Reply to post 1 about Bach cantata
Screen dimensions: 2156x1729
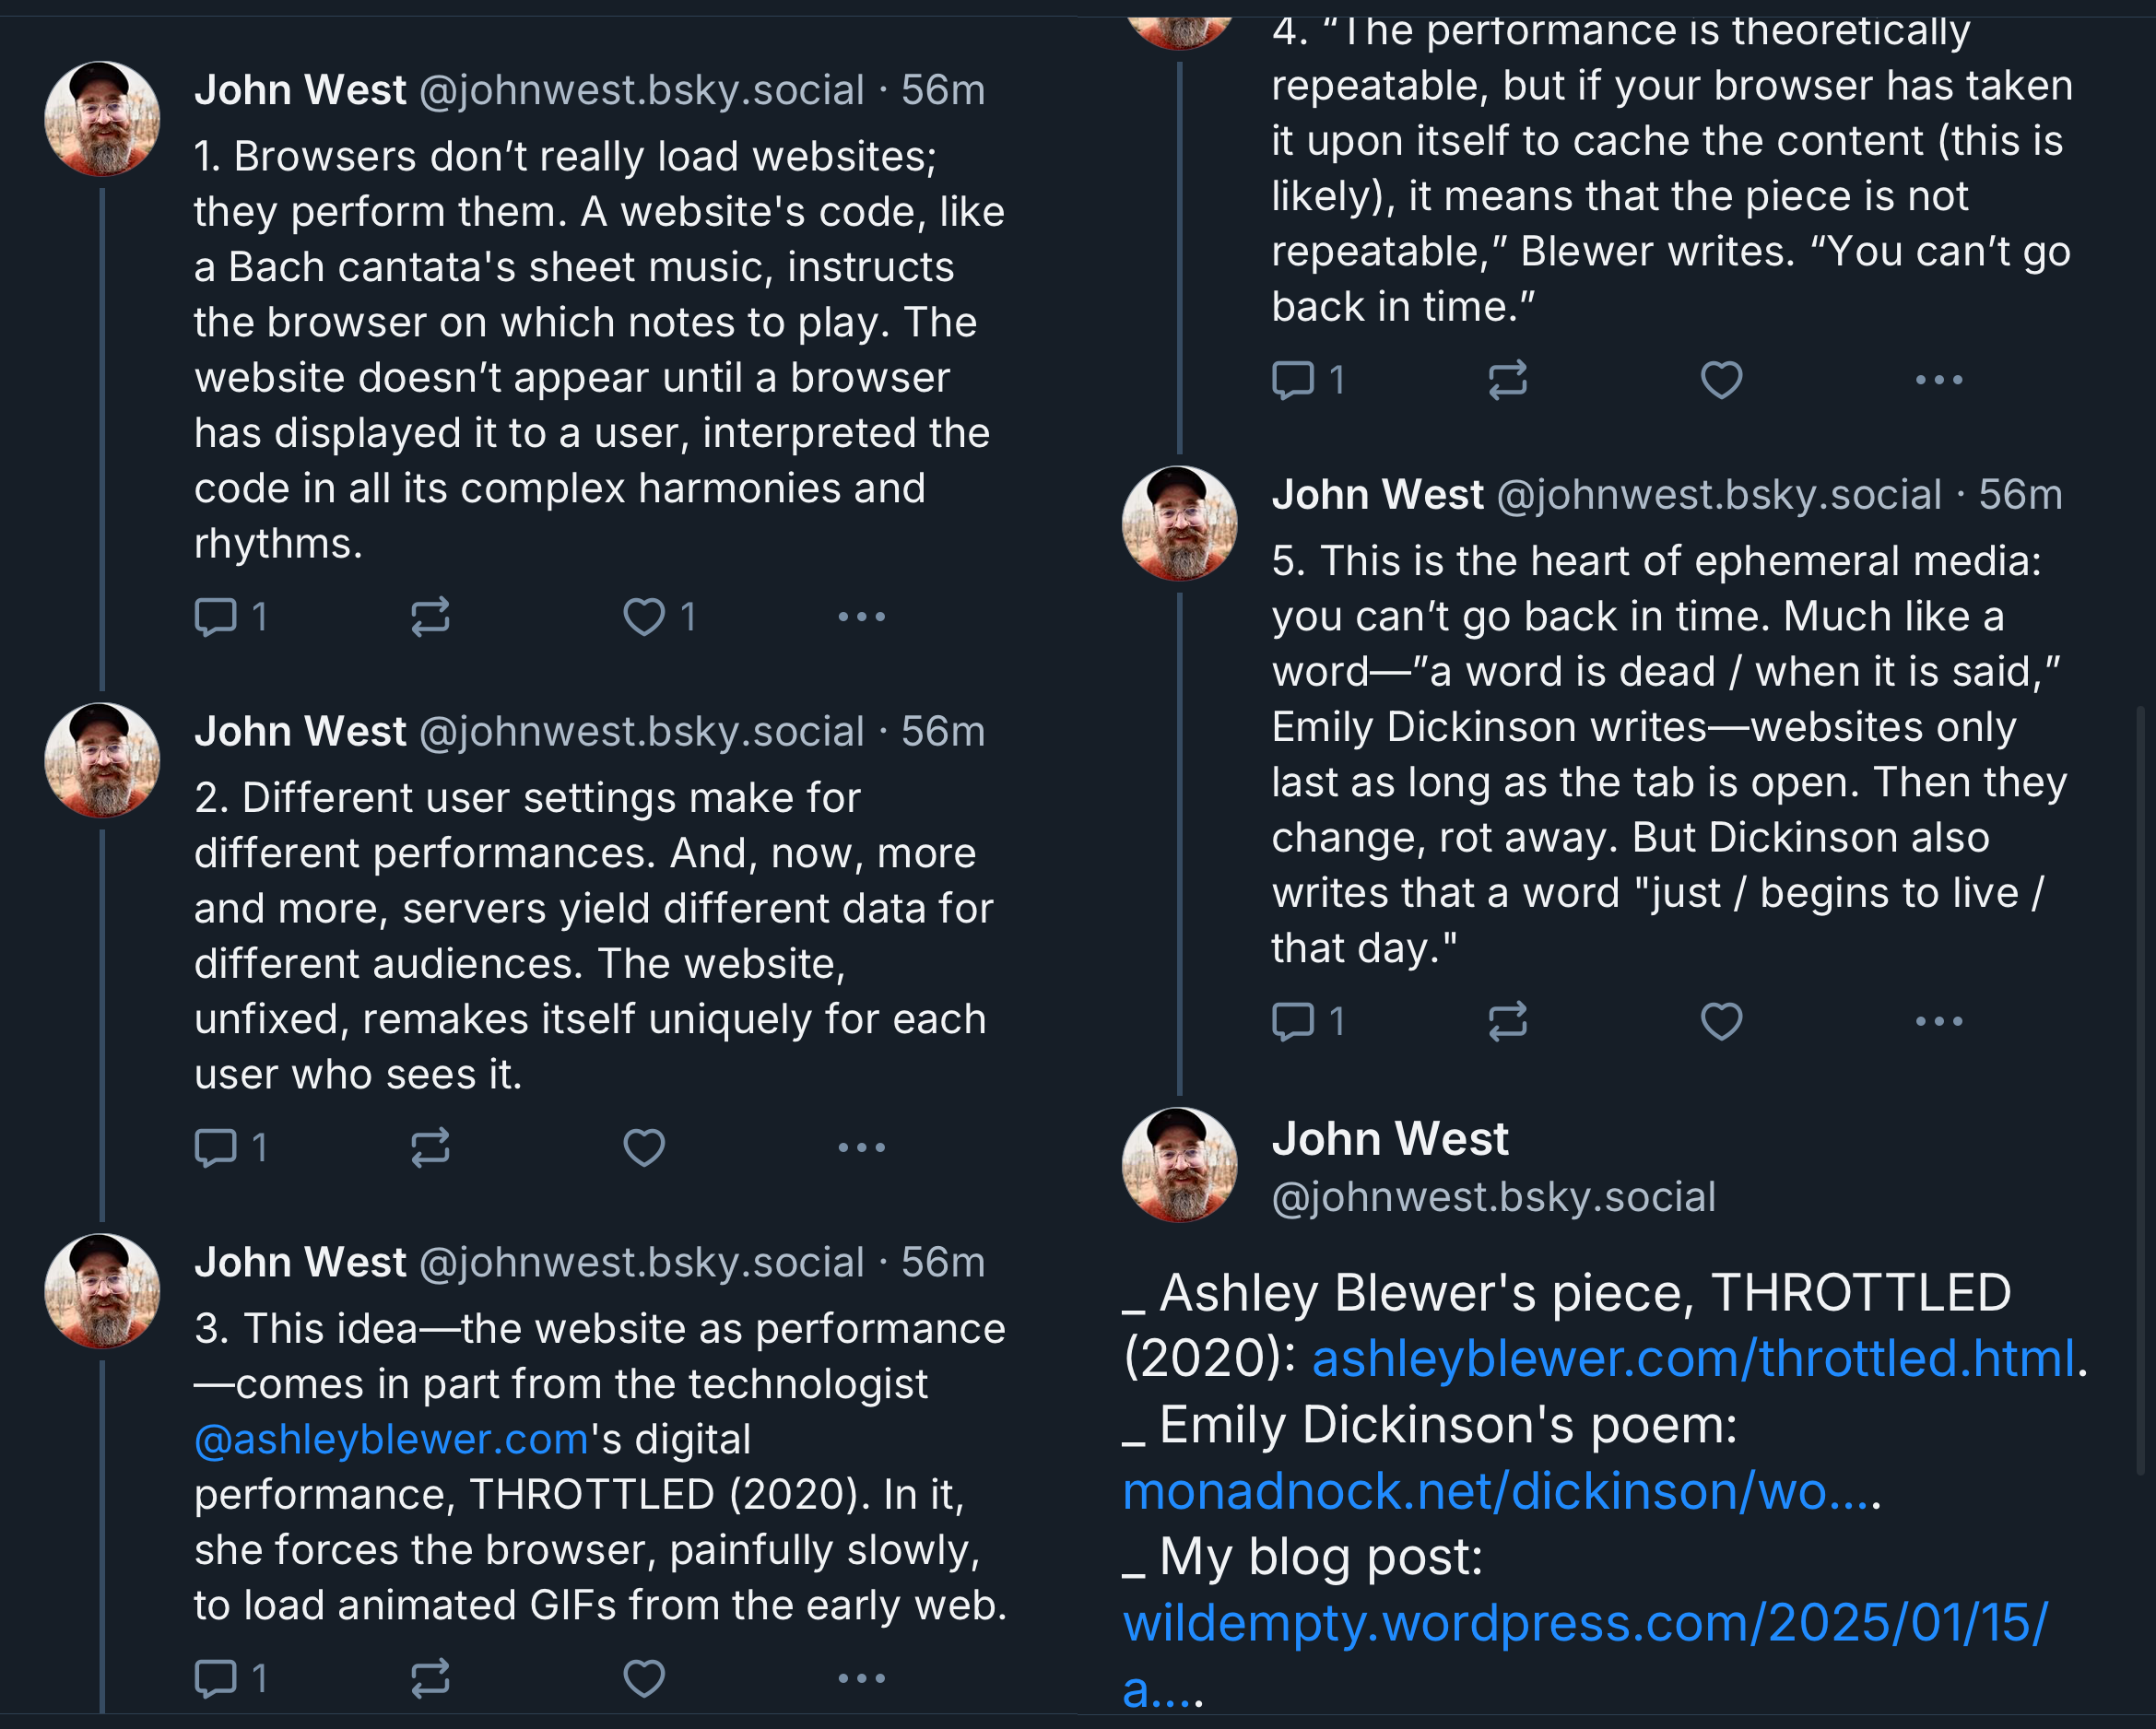tap(215, 617)
